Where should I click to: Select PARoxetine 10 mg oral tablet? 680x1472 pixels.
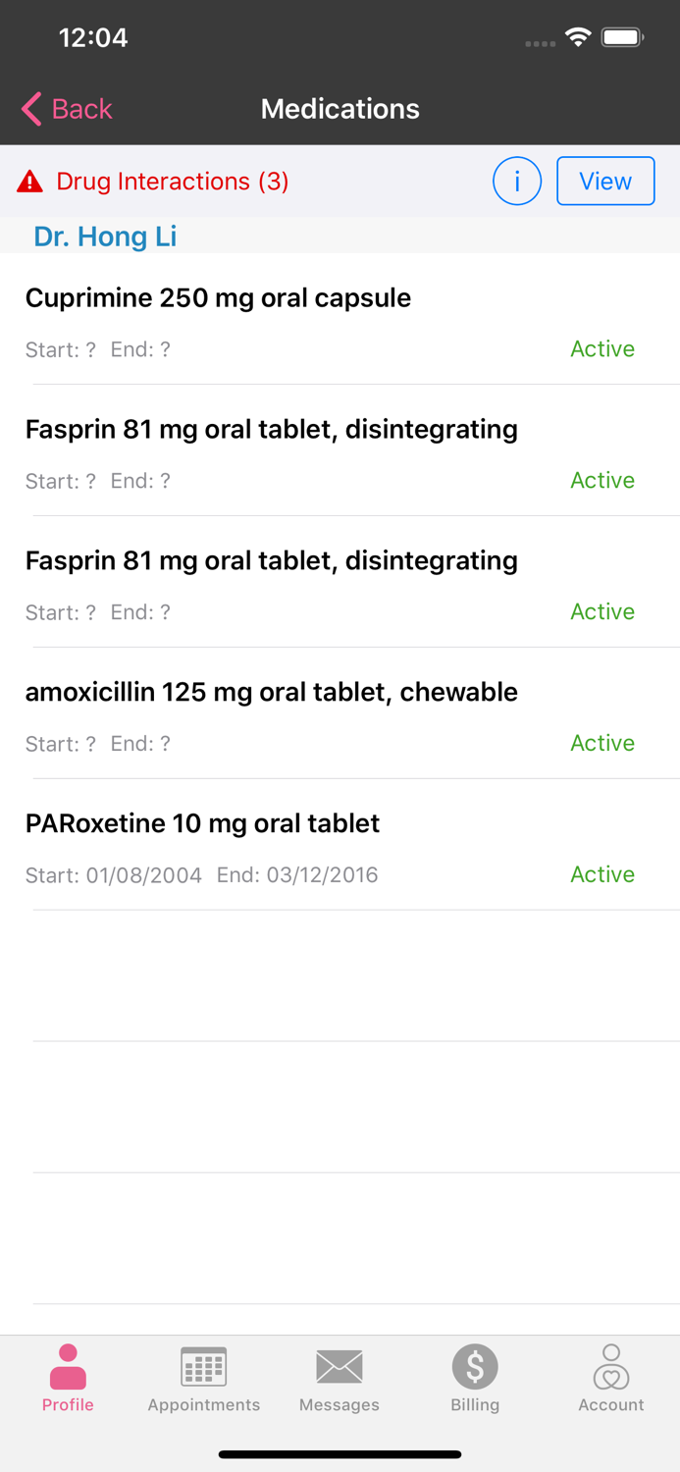point(202,823)
